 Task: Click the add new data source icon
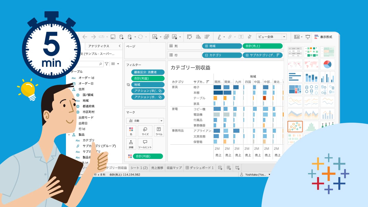tap(121, 37)
